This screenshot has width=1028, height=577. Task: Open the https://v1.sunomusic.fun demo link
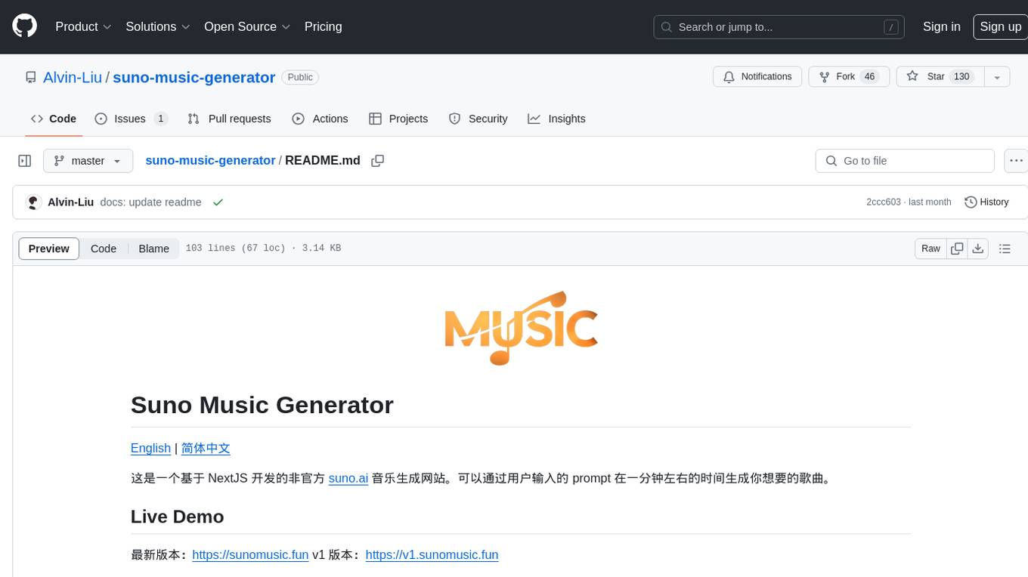pyautogui.click(x=432, y=554)
